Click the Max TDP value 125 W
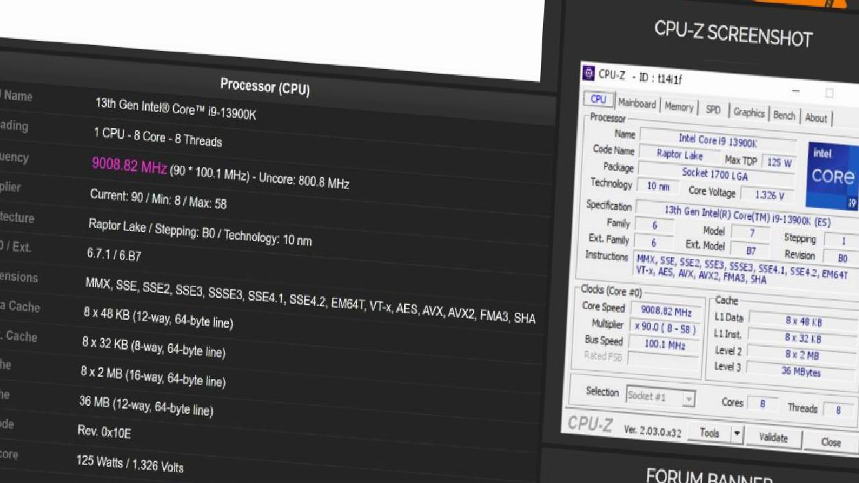The image size is (859, 483). pos(778,162)
